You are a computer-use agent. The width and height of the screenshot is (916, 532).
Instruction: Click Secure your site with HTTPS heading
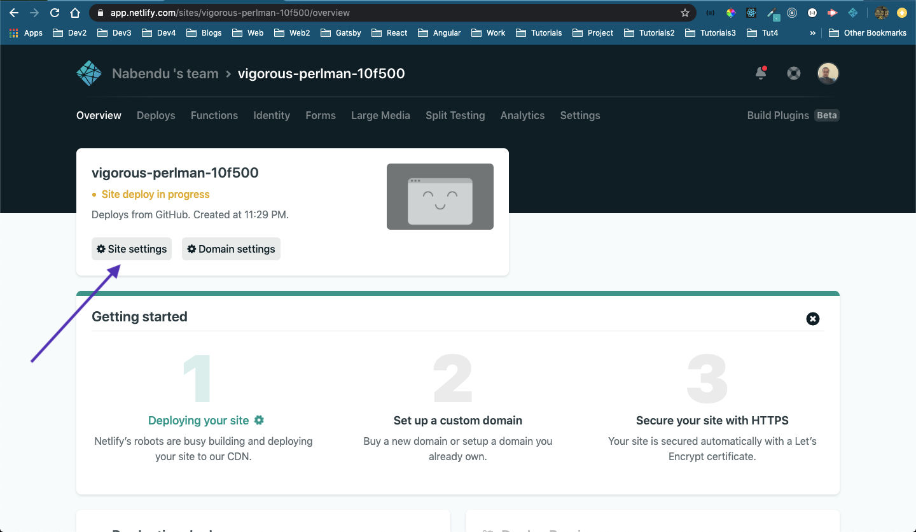point(712,420)
